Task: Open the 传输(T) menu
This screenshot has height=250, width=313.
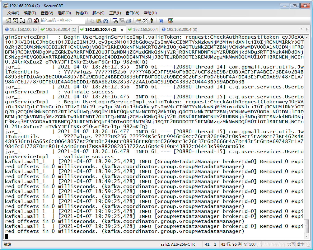Action: click(82, 13)
